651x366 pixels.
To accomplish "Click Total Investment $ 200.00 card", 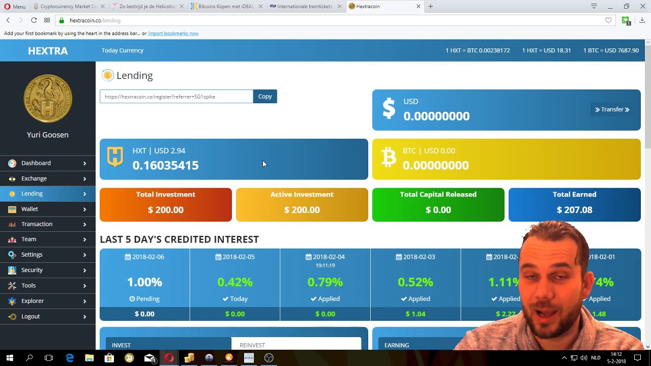I will pyautogui.click(x=166, y=205).
